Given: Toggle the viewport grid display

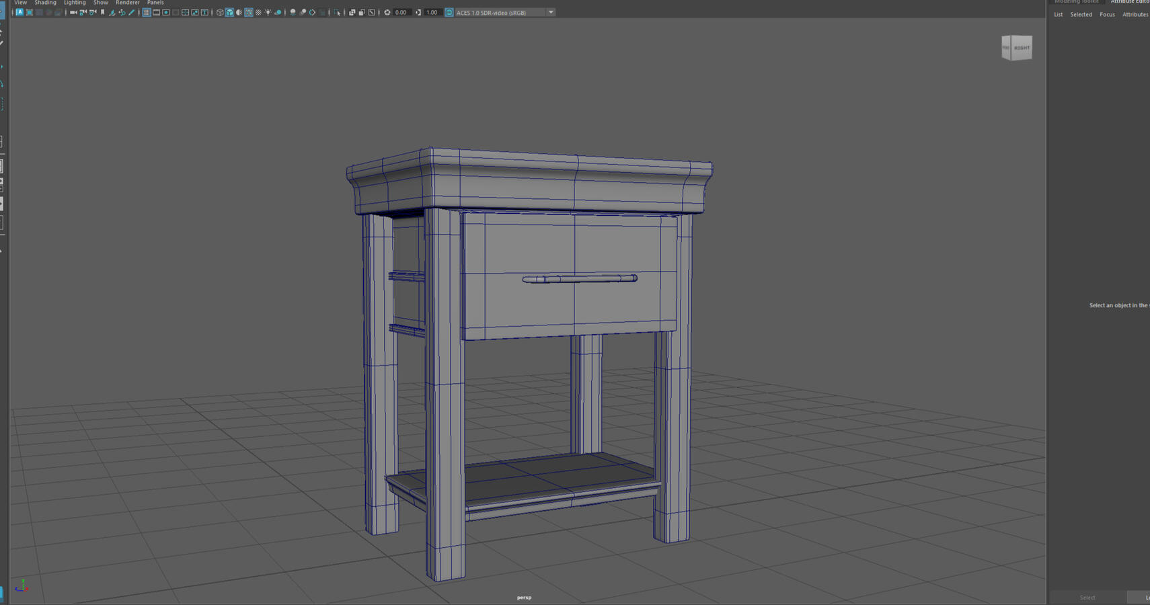Looking at the screenshot, I should pyautogui.click(x=146, y=12).
